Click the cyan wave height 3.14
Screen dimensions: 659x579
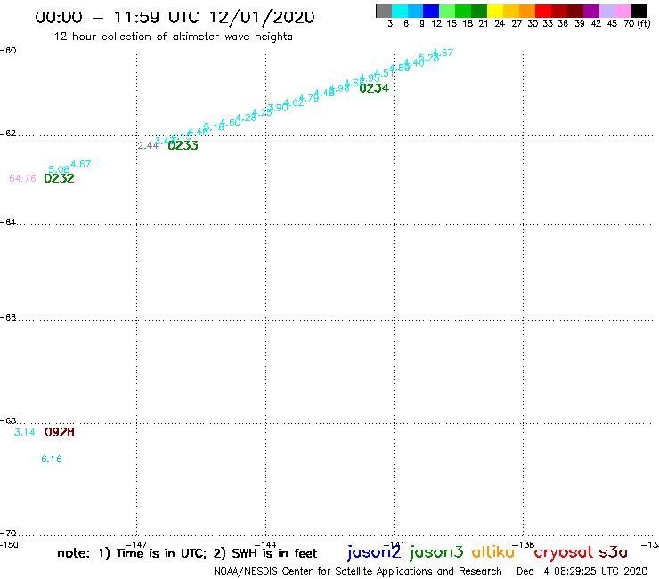click(x=24, y=432)
